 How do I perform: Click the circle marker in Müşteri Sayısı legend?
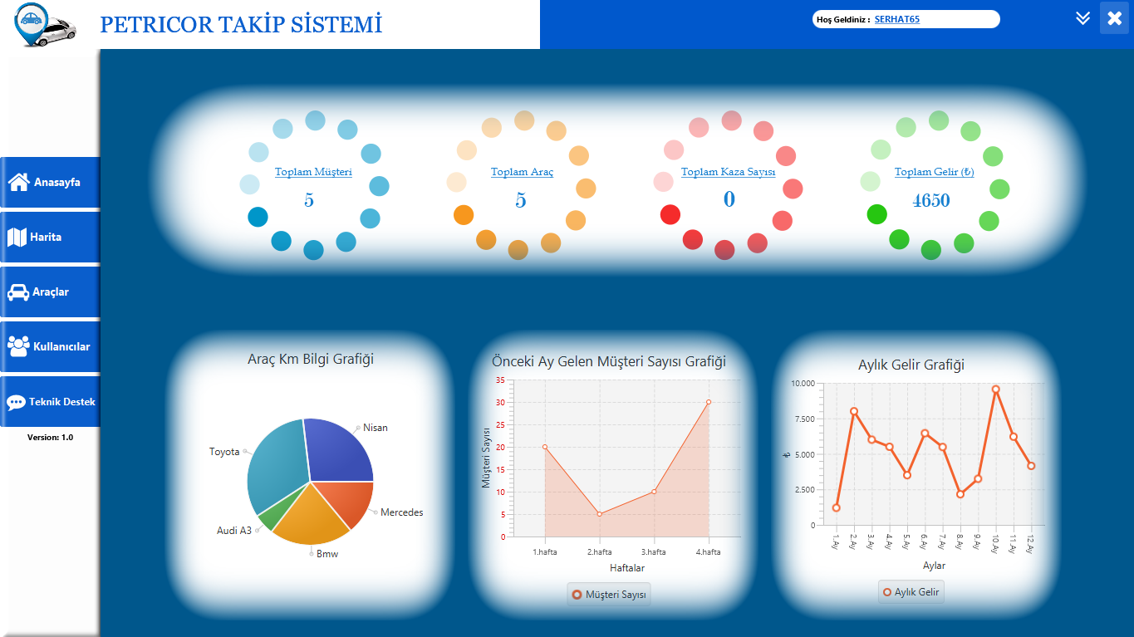(578, 593)
